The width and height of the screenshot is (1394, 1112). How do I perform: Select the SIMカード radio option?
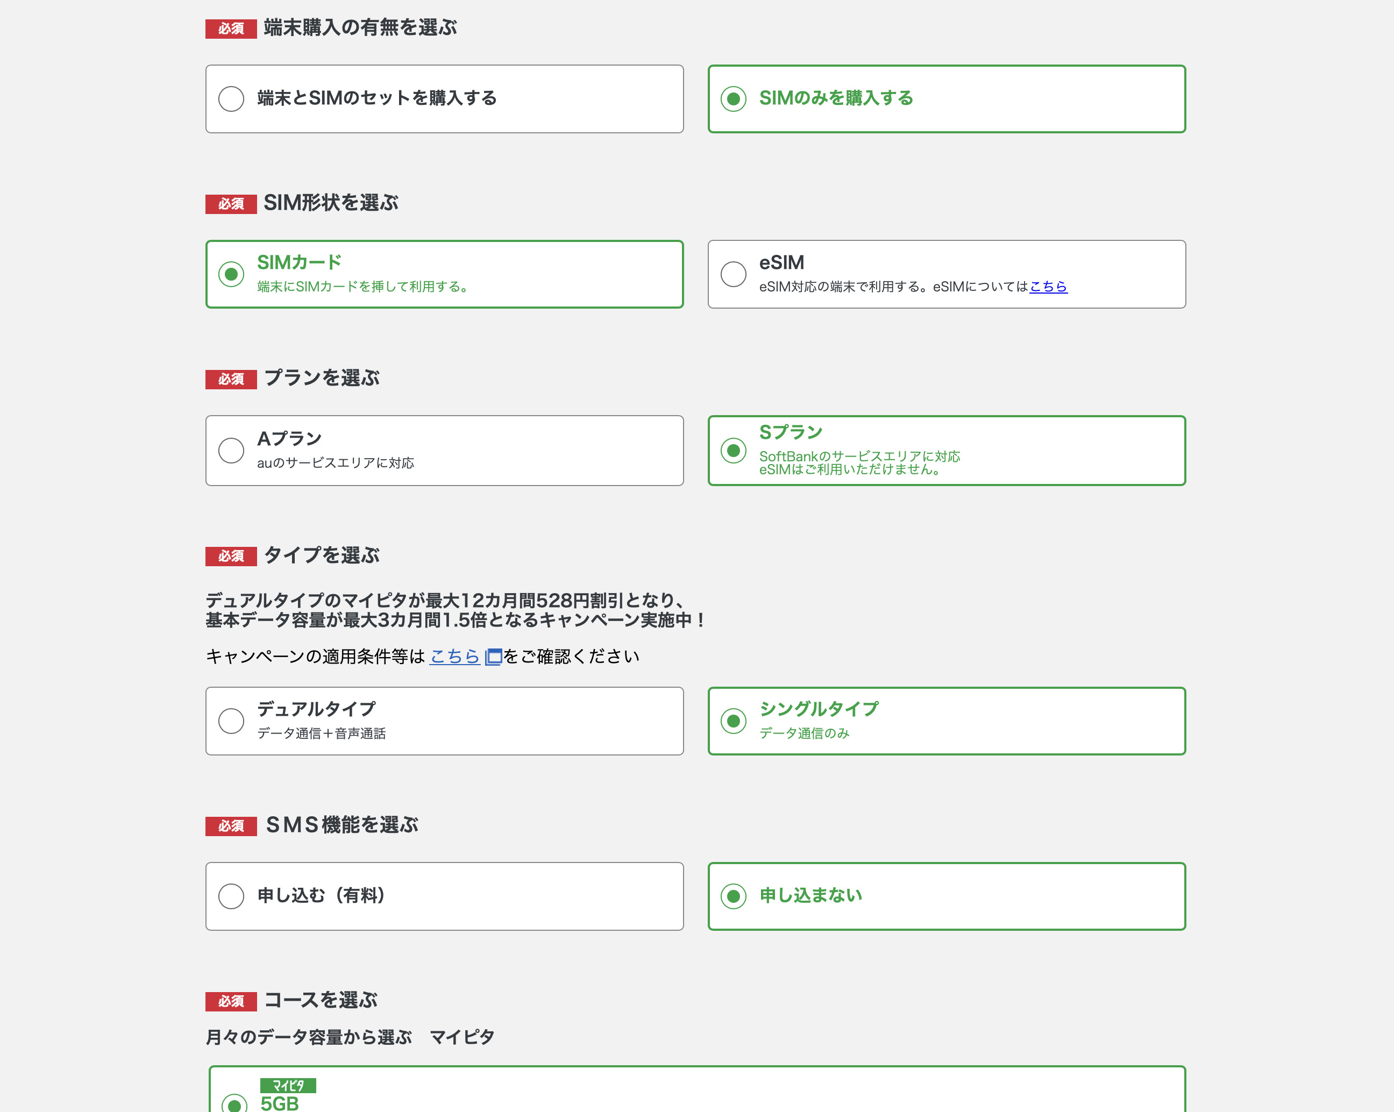tap(231, 274)
